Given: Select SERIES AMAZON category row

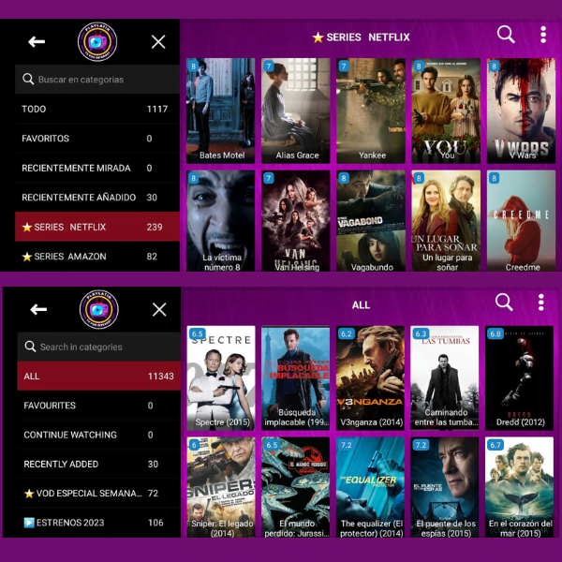Looking at the screenshot, I should 97,257.
